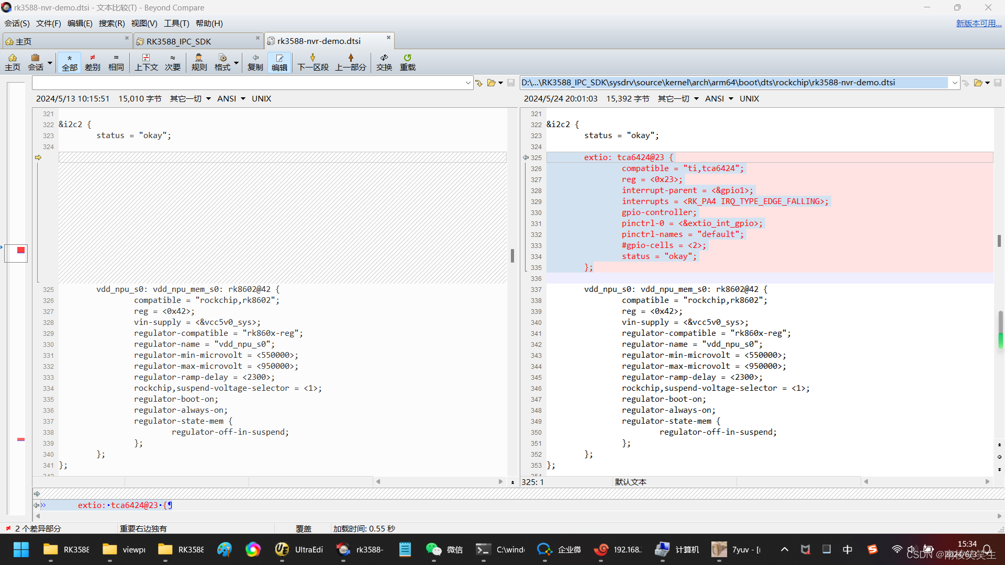Click the Swap (交换) sides icon
The width and height of the screenshot is (1005, 565).
tap(384, 62)
